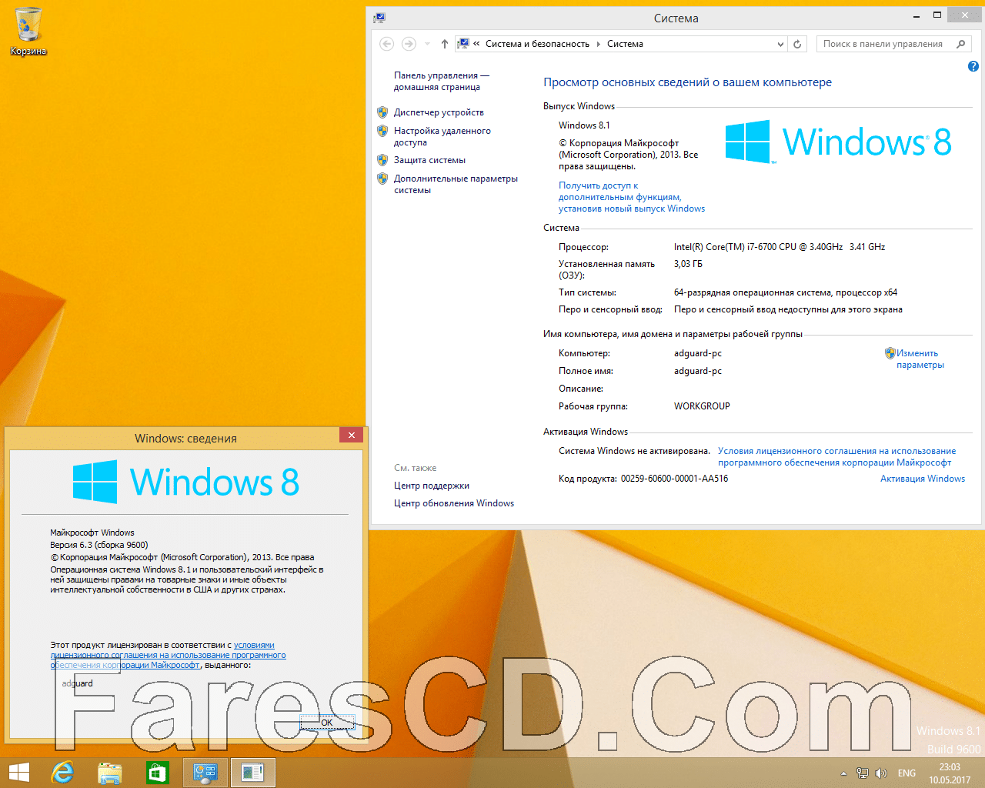This screenshot has height=788, width=985.
Task: Switch to Система control panel taskbar button
Action: [x=205, y=773]
